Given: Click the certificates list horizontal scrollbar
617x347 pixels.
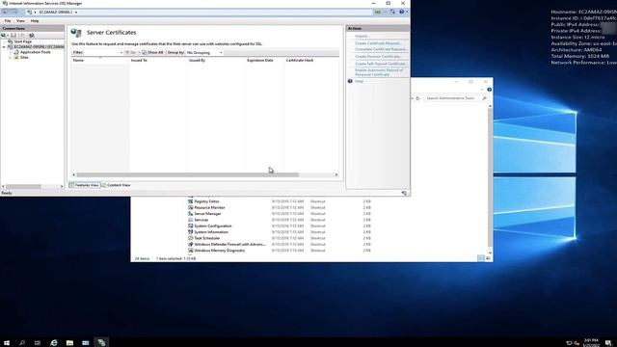Looking at the screenshot, I should tap(187, 174).
